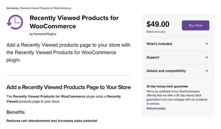
Task: Expand the What's included chevron arrow
Action: click(x=207, y=44)
